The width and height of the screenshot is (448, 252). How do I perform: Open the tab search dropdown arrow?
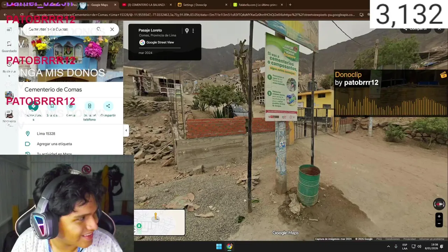(x=4, y=5)
